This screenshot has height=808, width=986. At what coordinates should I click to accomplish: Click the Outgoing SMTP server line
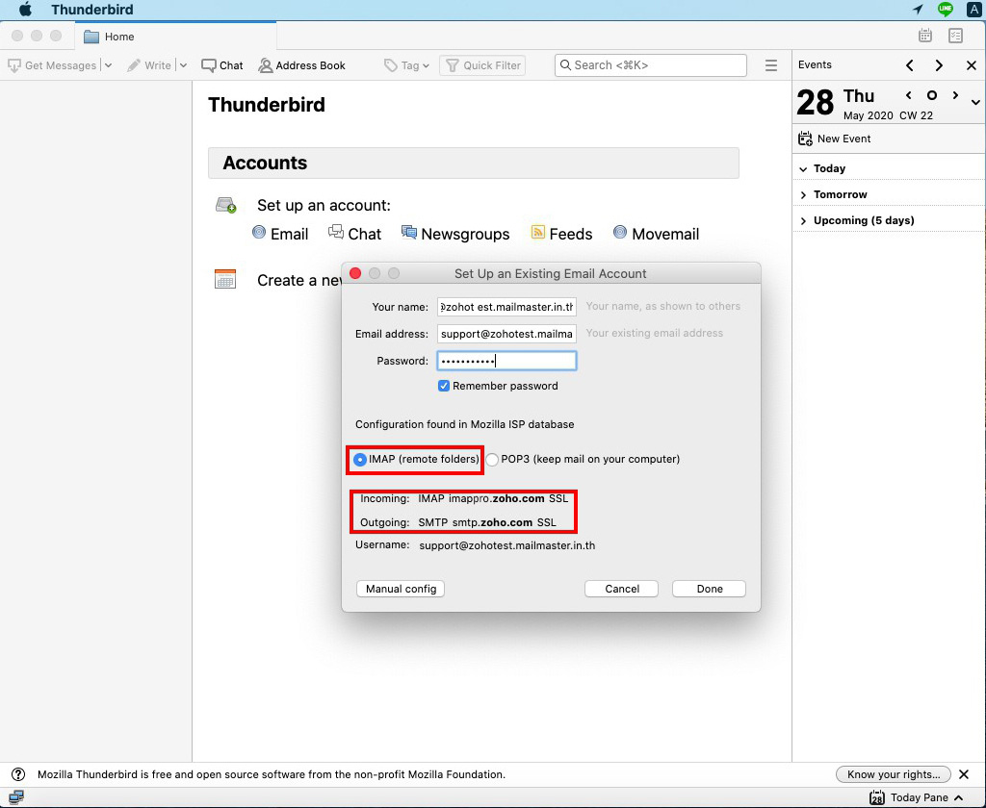(457, 522)
